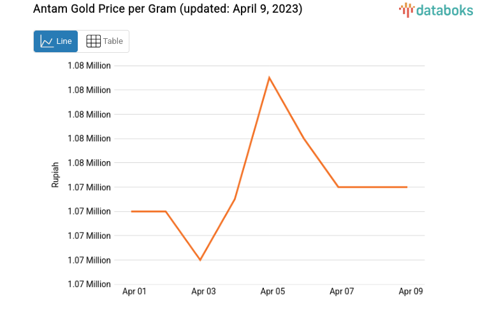The width and height of the screenshot is (480, 317).
Task: Switch to the Line view tab
Action: click(56, 41)
